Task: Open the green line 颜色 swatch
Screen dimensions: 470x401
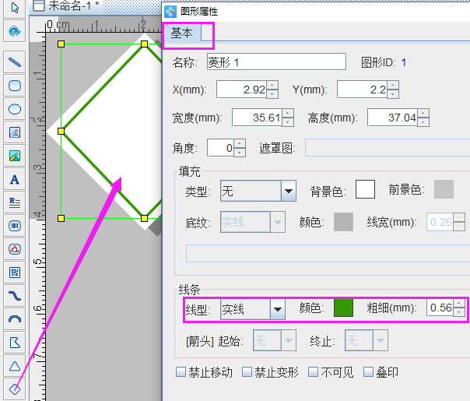Action: click(x=343, y=308)
